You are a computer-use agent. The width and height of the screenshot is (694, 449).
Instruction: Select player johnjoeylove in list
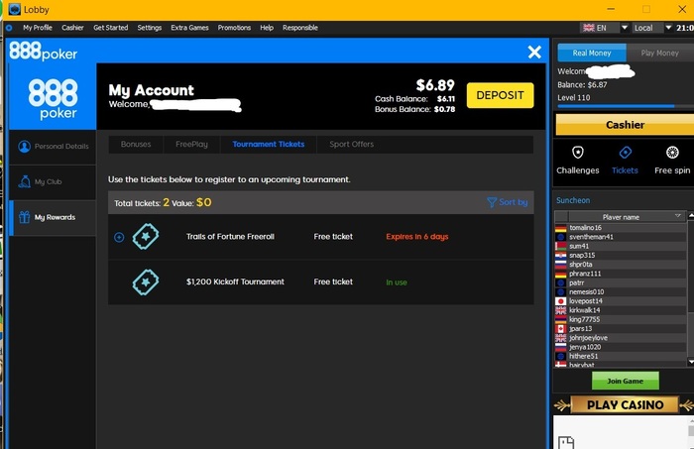pos(620,338)
